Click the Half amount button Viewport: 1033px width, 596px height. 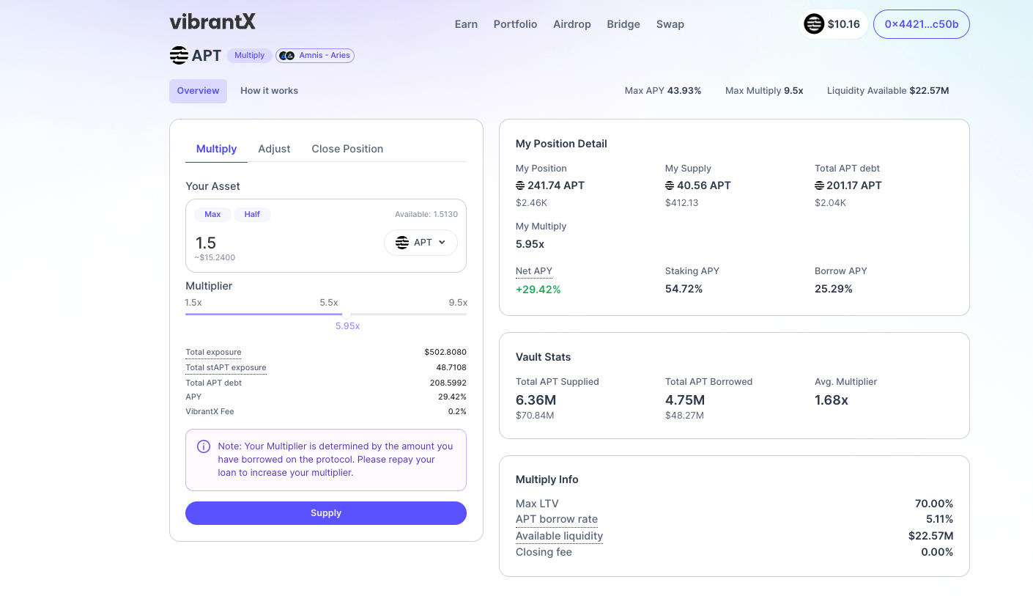(252, 214)
